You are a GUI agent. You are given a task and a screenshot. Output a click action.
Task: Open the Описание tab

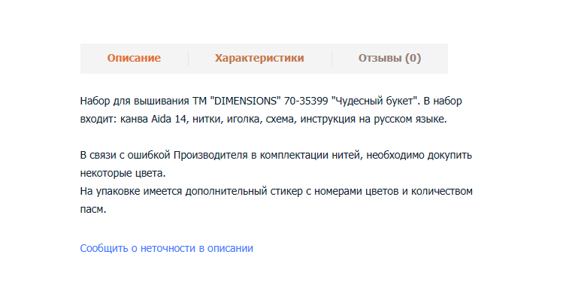point(134,58)
